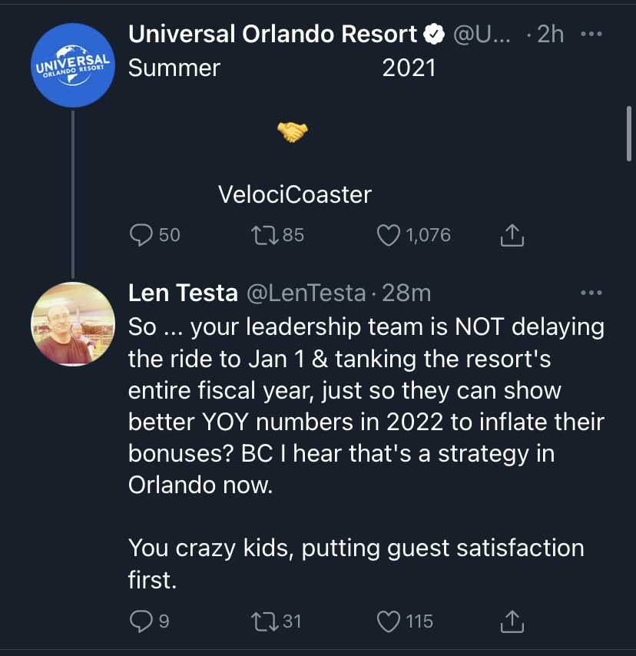Share the Universal Orlando Resort tweet
The height and width of the screenshot is (656, 636).
[x=512, y=235]
